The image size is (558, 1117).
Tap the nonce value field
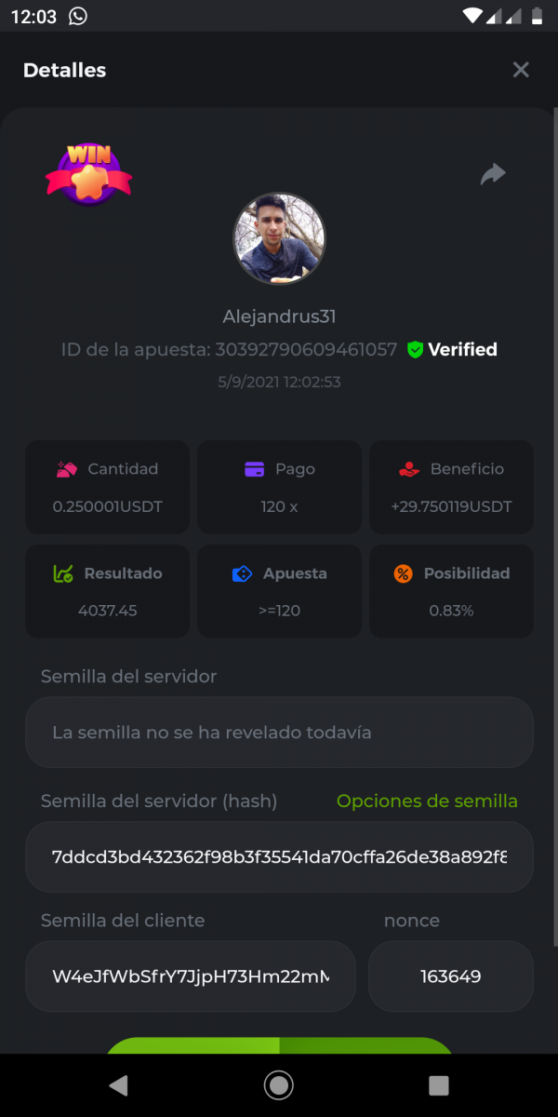(x=451, y=976)
